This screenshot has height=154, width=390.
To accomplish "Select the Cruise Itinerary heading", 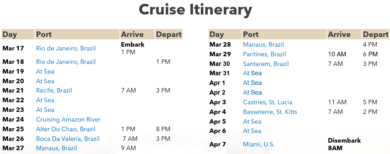I will click(195, 10).
